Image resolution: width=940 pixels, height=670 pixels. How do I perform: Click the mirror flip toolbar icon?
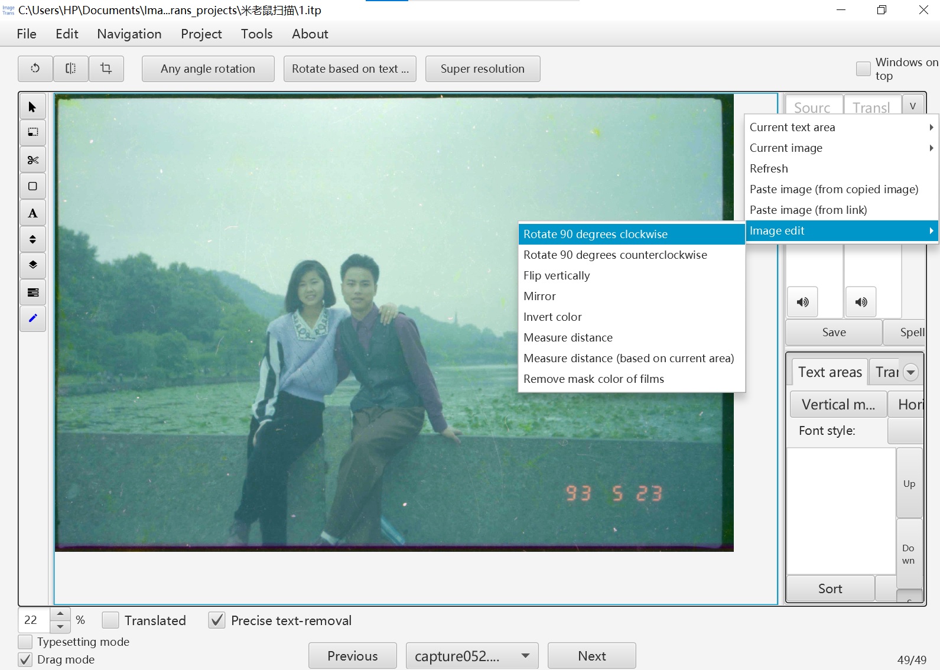pos(71,69)
